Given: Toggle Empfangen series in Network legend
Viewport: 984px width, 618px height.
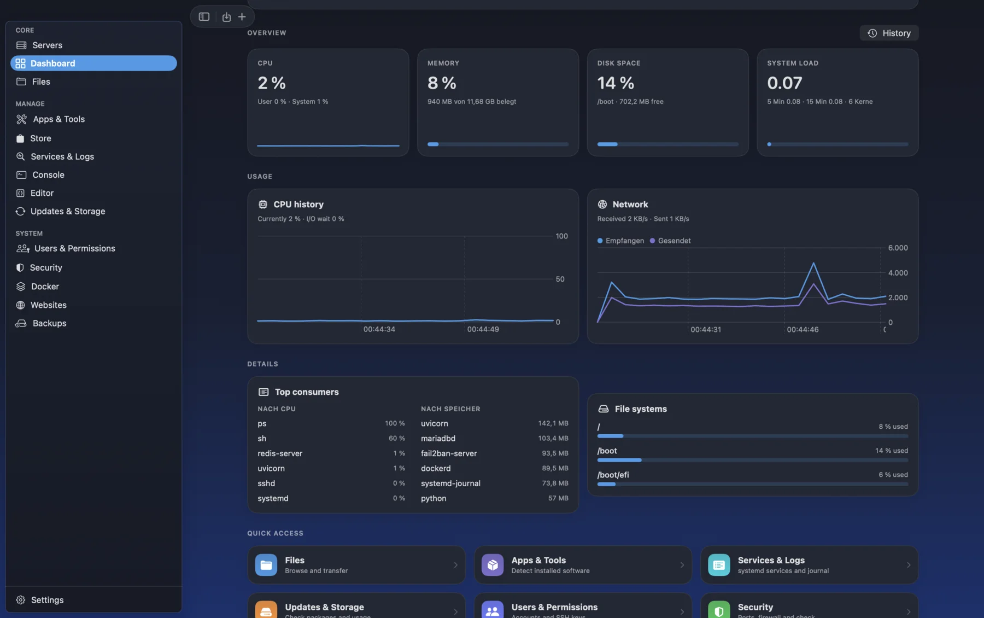Looking at the screenshot, I should 620,241.
